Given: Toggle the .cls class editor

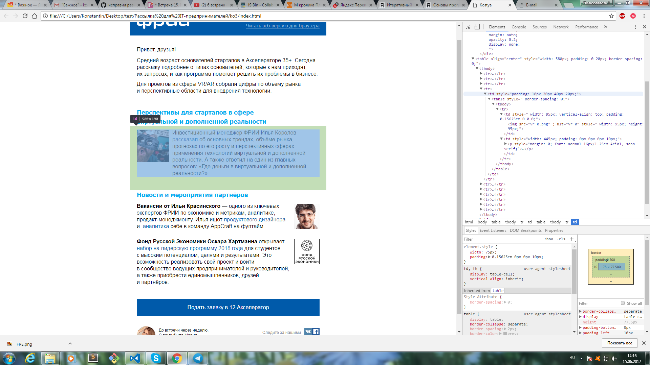Looking at the screenshot, I should pyautogui.click(x=562, y=239).
